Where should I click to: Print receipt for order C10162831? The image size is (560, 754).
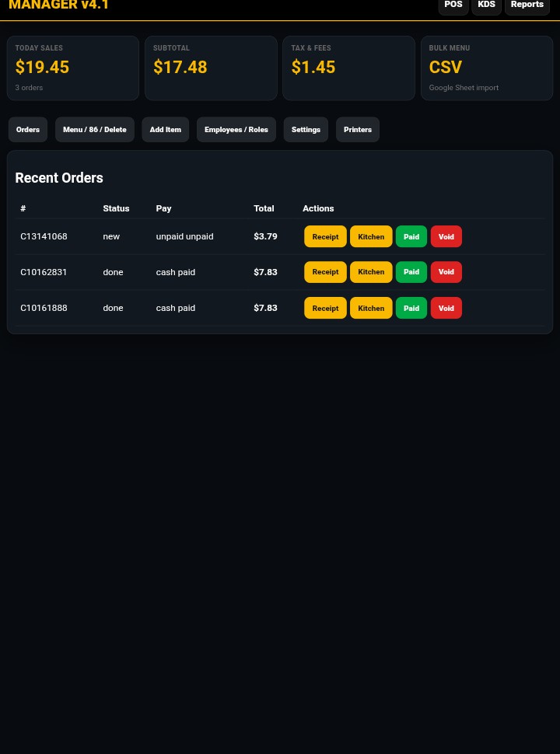325,272
